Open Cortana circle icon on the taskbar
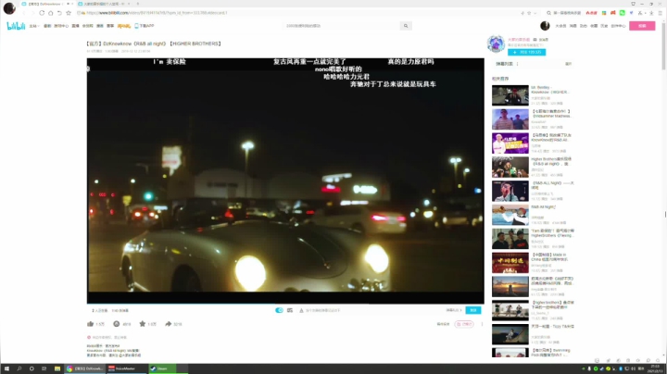Viewport: 667px width, 374px height. click(31, 368)
